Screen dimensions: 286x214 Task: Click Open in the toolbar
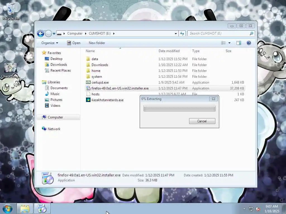tap(74, 43)
